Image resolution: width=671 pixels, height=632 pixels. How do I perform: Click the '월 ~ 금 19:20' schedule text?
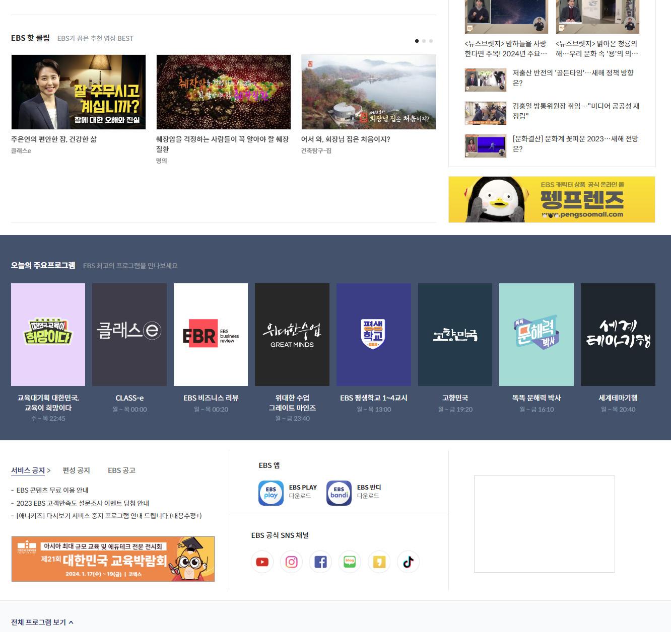(x=455, y=410)
